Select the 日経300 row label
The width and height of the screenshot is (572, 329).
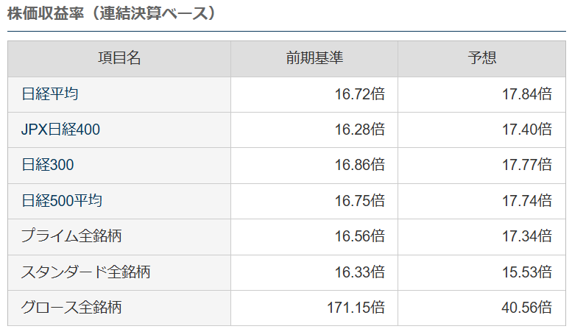pyautogui.click(x=48, y=165)
